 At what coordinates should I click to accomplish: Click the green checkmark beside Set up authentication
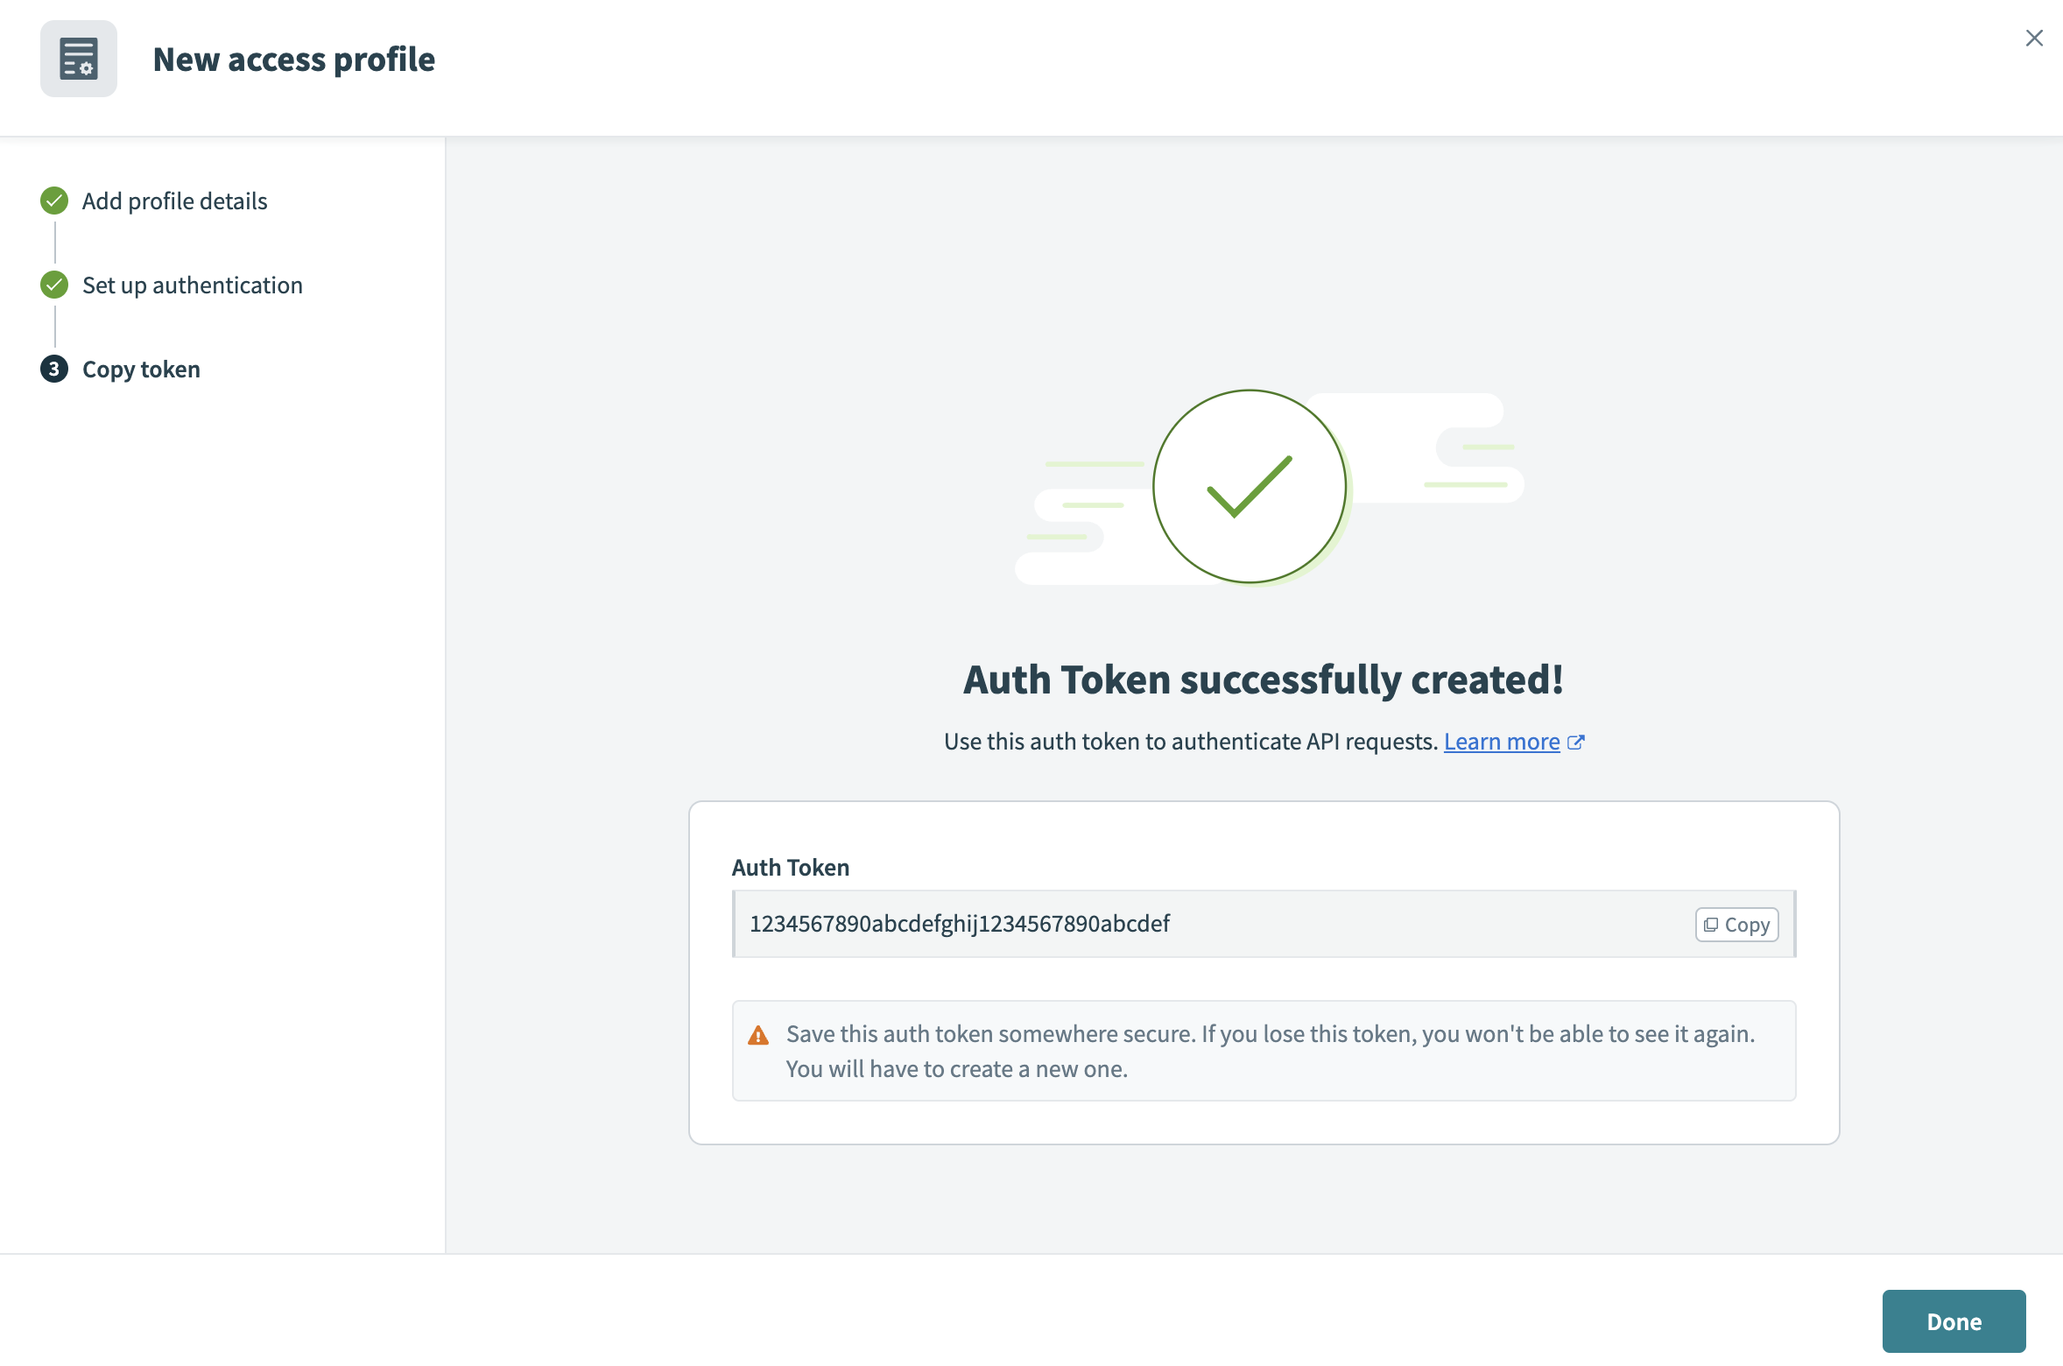53,285
